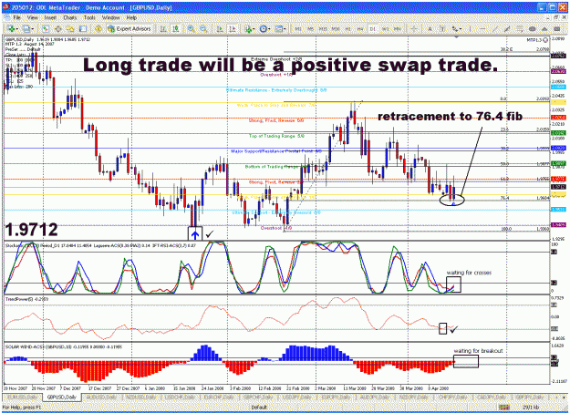The image size is (570, 413).
Task: Select the Text 'A' drawing tool
Action: [429, 29]
